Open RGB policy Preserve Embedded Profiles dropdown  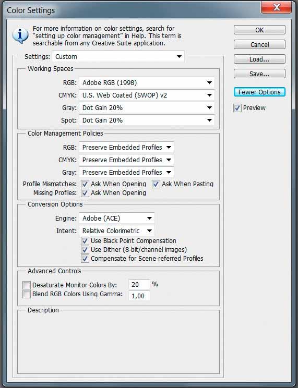[x=126, y=147]
